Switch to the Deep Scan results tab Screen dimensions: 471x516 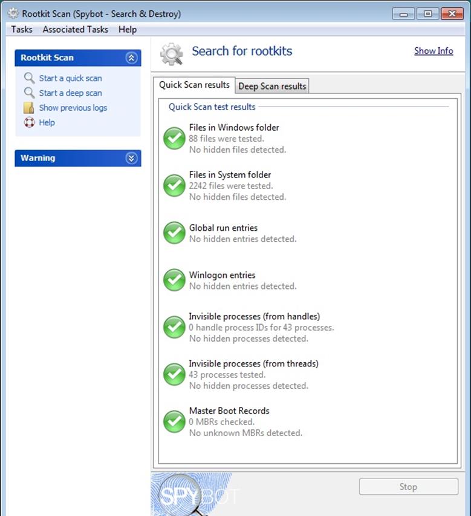[272, 86]
